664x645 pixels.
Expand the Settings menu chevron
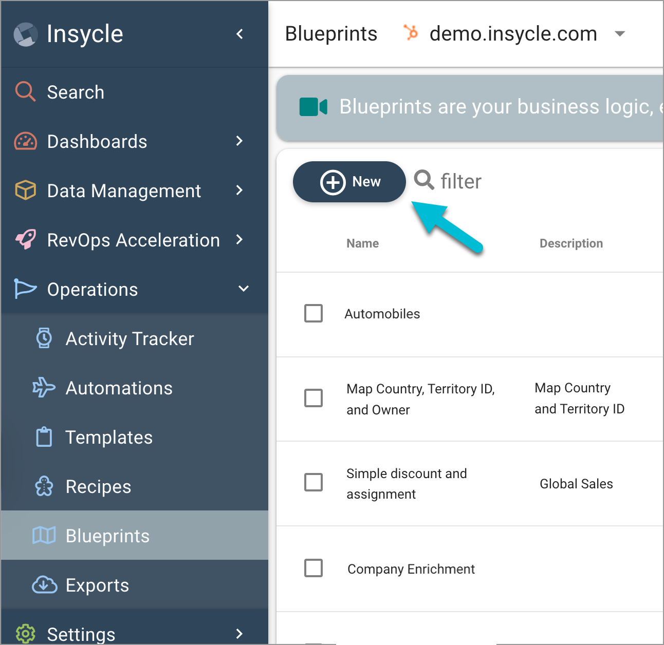click(239, 634)
